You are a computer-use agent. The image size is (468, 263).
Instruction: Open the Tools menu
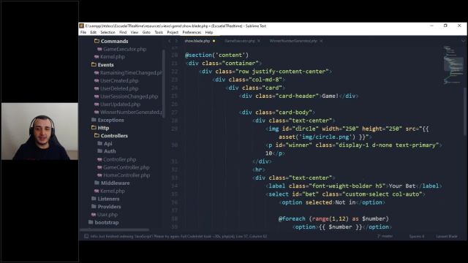[159, 32]
